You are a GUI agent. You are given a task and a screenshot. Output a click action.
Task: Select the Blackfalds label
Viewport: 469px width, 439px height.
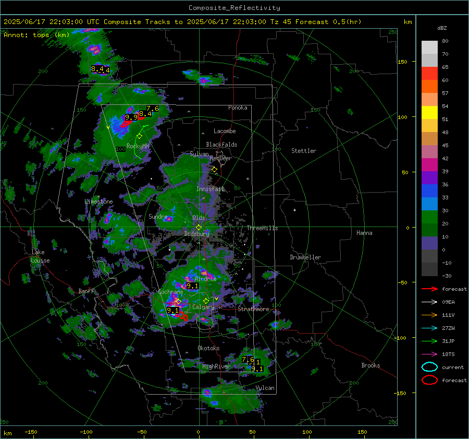point(221,145)
